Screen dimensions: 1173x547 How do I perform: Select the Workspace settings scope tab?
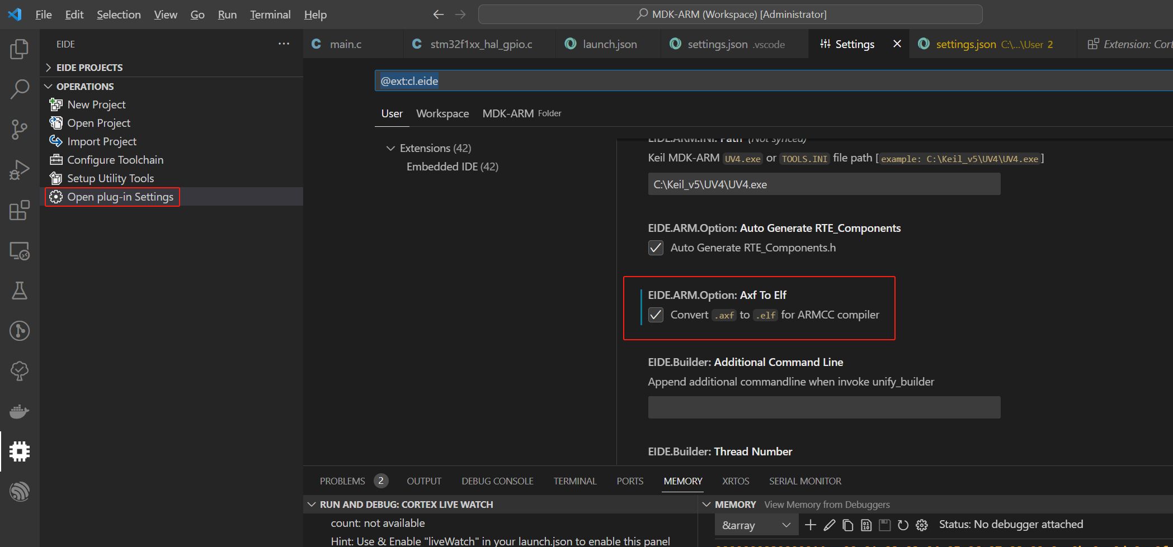click(442, 113)
